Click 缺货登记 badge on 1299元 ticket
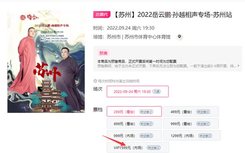 (x=205, y=136)
